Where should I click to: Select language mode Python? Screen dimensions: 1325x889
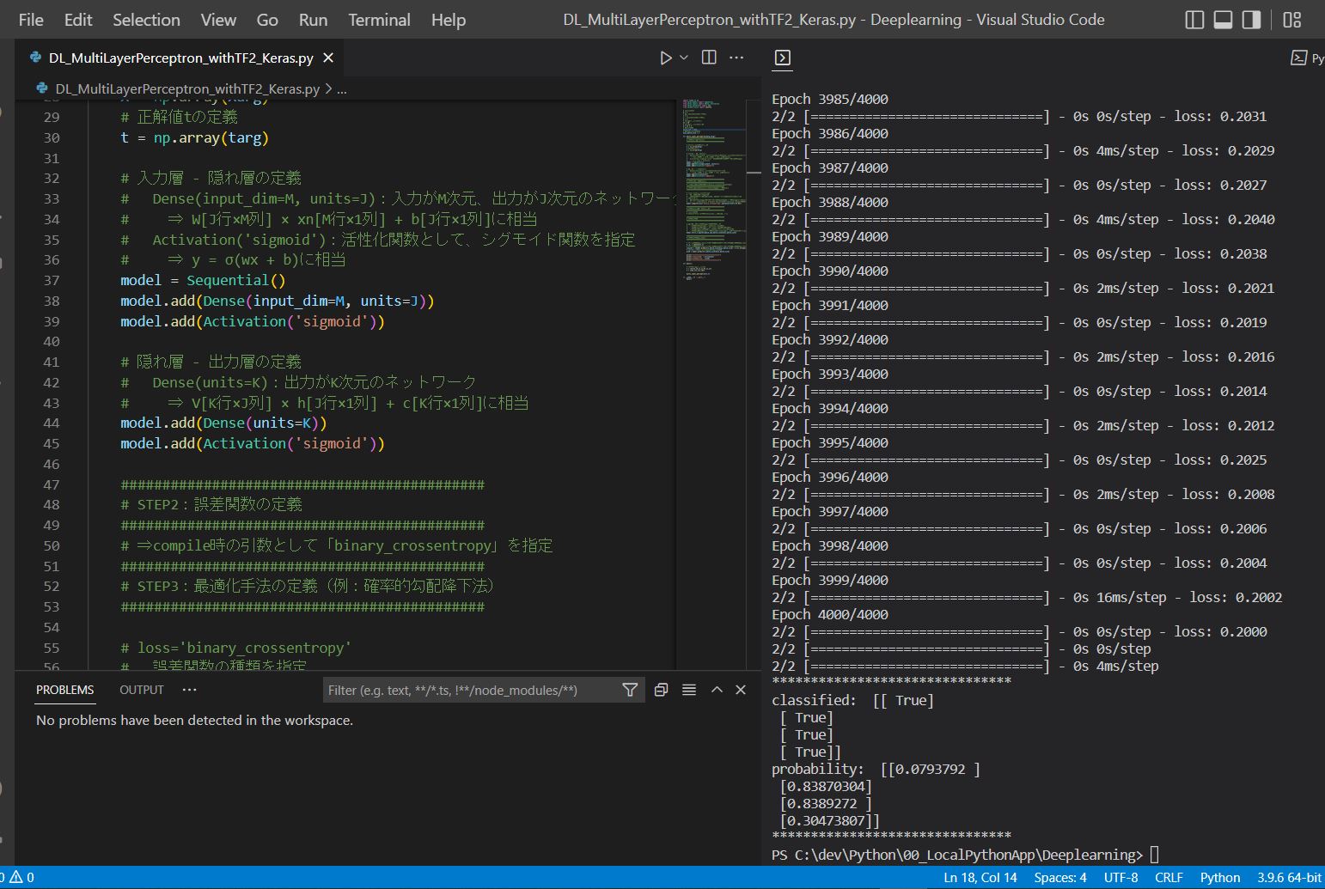(1219, 877)
